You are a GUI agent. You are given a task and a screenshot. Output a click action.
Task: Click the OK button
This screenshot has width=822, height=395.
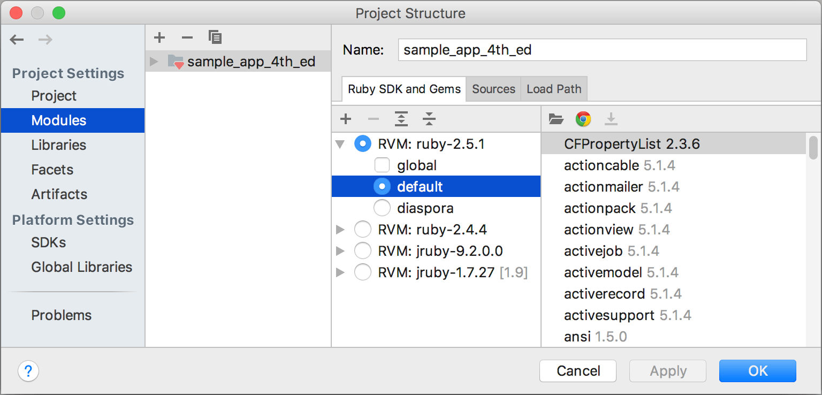(x=757, y=371)
